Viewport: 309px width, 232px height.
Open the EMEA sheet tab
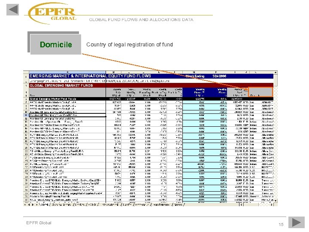click(x=92, y=205)
